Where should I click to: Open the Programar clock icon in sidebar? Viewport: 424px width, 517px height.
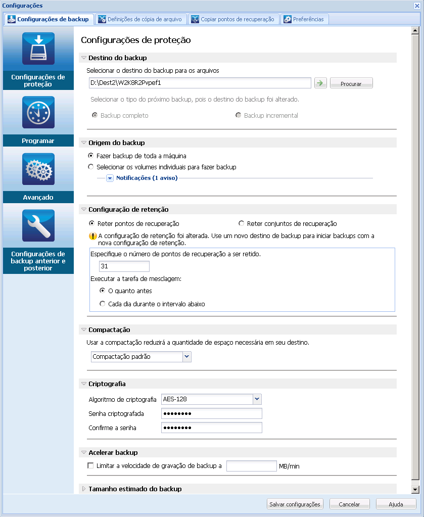tap(38, 112)
